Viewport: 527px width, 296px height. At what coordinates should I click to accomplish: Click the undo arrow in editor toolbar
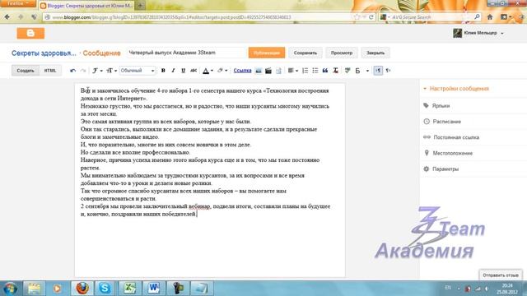[72, 71]
